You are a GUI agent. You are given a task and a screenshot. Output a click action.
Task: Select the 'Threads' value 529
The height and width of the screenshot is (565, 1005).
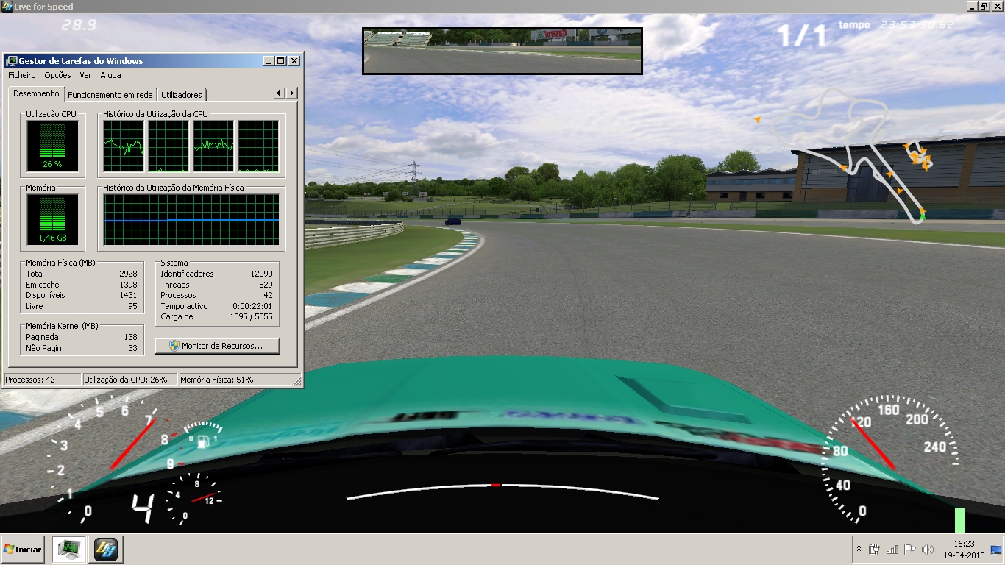pos(266,285)
